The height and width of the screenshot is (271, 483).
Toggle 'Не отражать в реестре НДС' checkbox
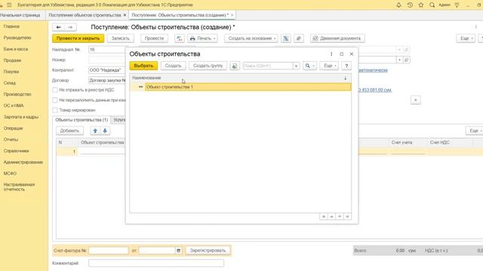[55, 90]
